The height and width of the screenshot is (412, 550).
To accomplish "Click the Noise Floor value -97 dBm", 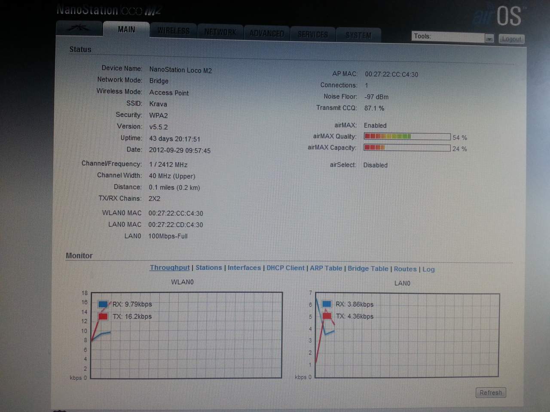I will click(x=376, y=97).
